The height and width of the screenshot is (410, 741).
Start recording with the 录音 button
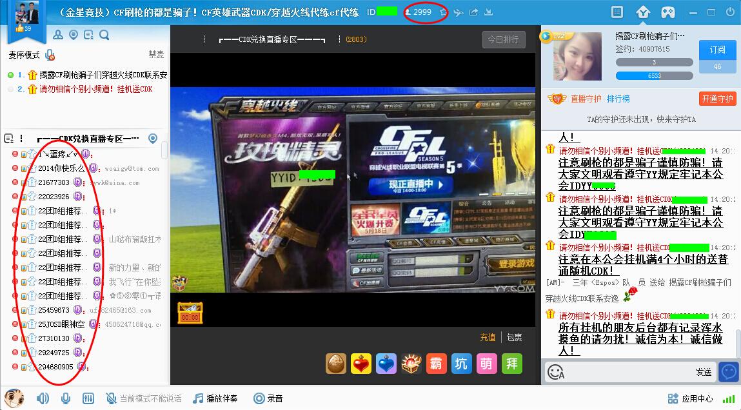pyautogui.click(x=268, y=398)
